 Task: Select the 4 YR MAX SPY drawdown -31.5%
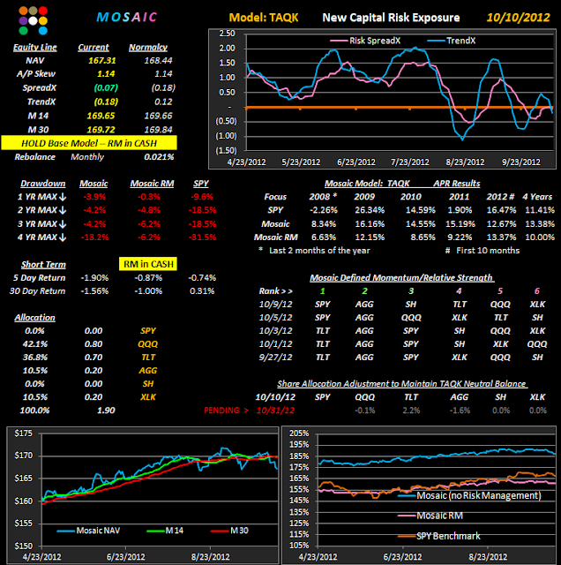point(202,237)
